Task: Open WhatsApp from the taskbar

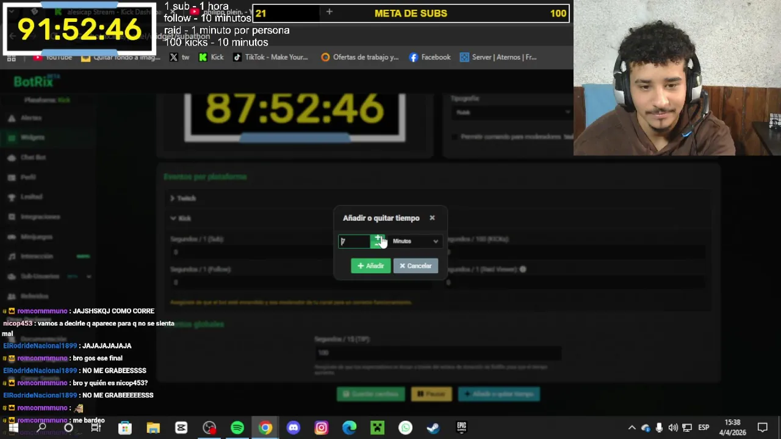Action: click(x=406, y=428)
